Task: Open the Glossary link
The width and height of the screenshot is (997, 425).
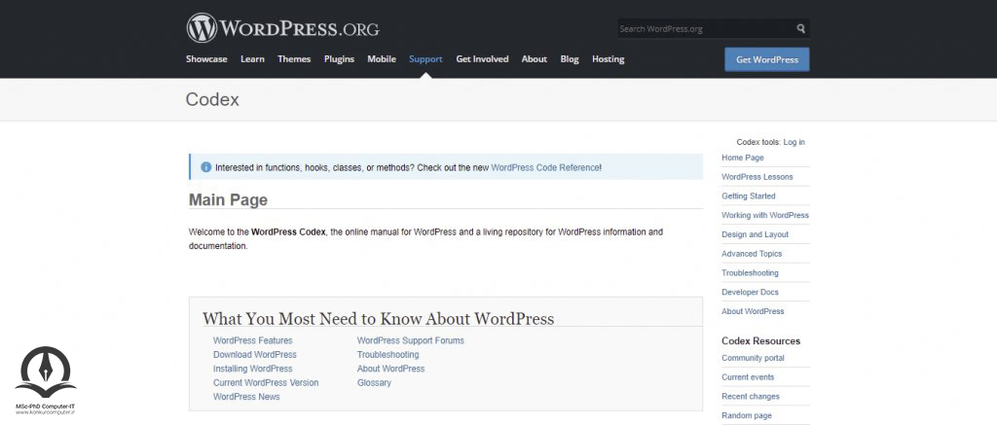Action: tap(374, 382)
